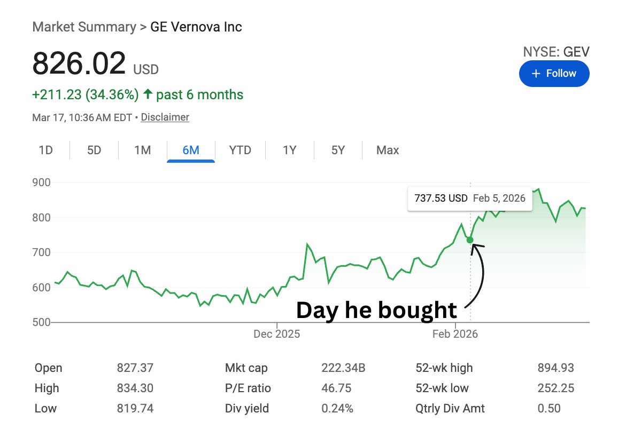Click the Dec 2025 axis label

click(277, 335)
